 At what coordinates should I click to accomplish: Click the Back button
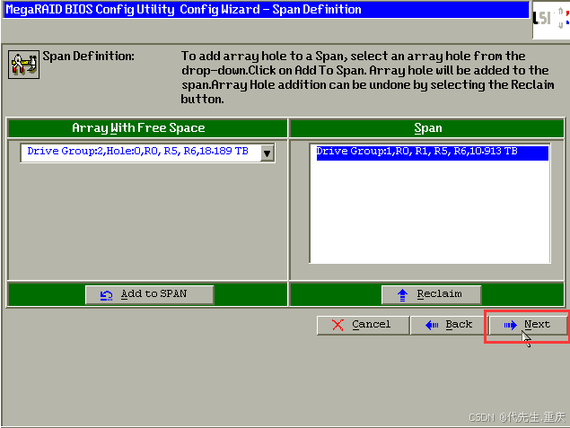[449, 325]
